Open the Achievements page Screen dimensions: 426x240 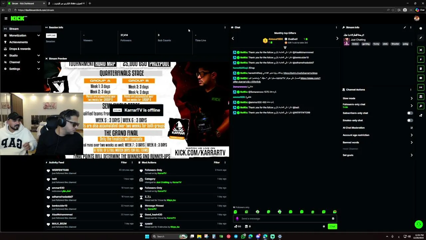tap(22, 42)
